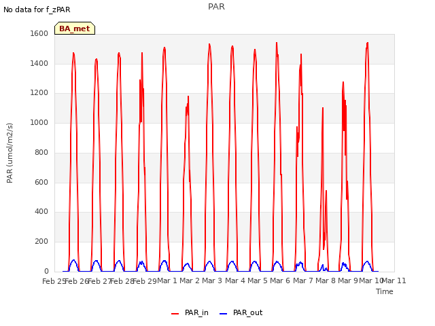
Task: Click the Mar 8 x-axis date label
Action: click(x=326, y=280)
